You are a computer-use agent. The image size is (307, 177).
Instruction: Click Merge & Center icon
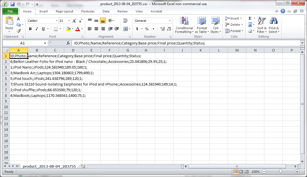point(125,29)
